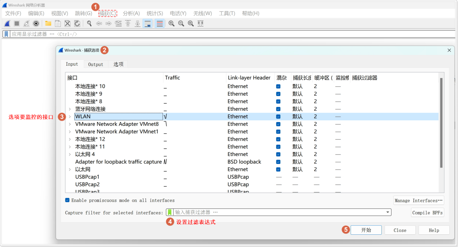Viewport: 458px width, 247px height.
Task: Click the Close button in dialog
Action: tap(400, 230)
